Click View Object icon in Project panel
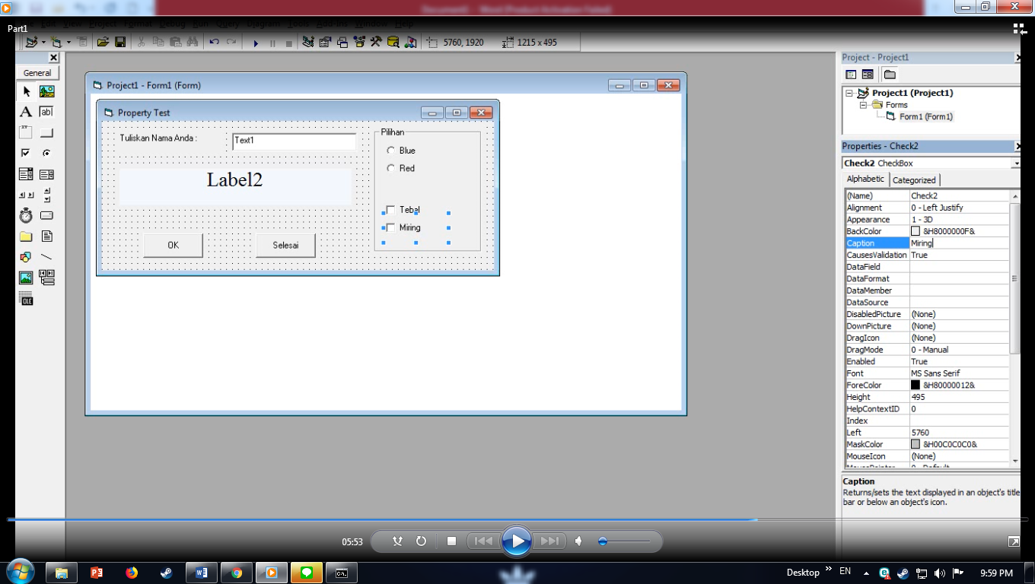The height and width of the screenshot is (584, 1035). (868, 75)
